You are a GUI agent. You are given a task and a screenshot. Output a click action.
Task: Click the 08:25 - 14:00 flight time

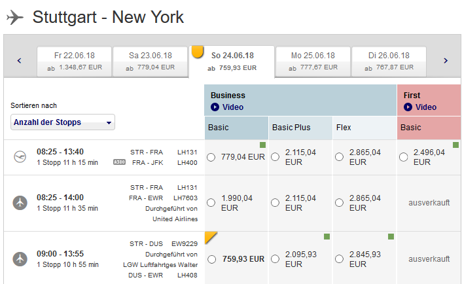click(60, 198)
